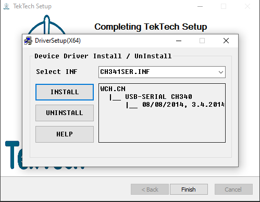Viewport: 260px width, 202px height.
Task: Minimize the TekTech Setup window
Action: (x=200, y=6)
